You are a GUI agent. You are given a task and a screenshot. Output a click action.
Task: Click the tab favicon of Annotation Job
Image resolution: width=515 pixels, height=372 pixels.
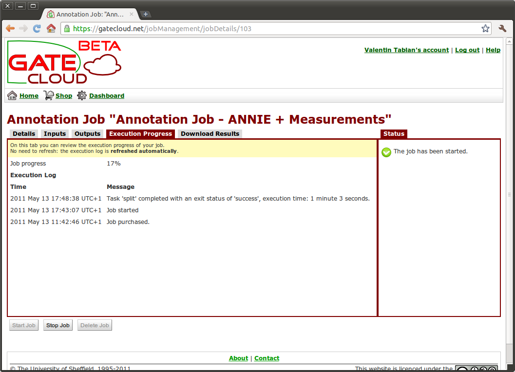tap(51, 14)
